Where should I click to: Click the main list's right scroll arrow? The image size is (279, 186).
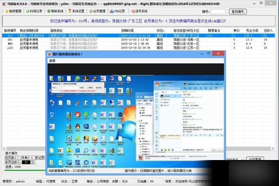point(273,148)
